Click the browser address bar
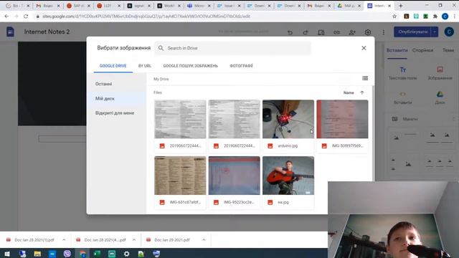The height and width of the screenshot is (258, 459). click(x=211, y=16)
